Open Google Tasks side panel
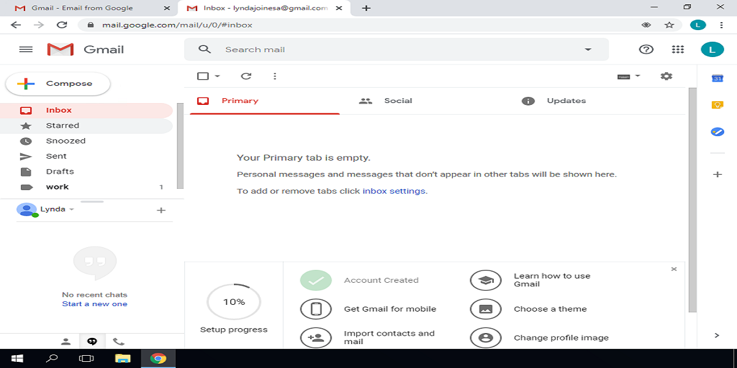Screen dimensions: 737x368 717,132
